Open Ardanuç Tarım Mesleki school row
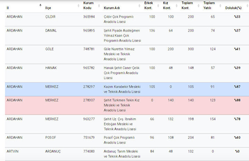The height and width of the screenshot is (161, 249). pos(127,154)
